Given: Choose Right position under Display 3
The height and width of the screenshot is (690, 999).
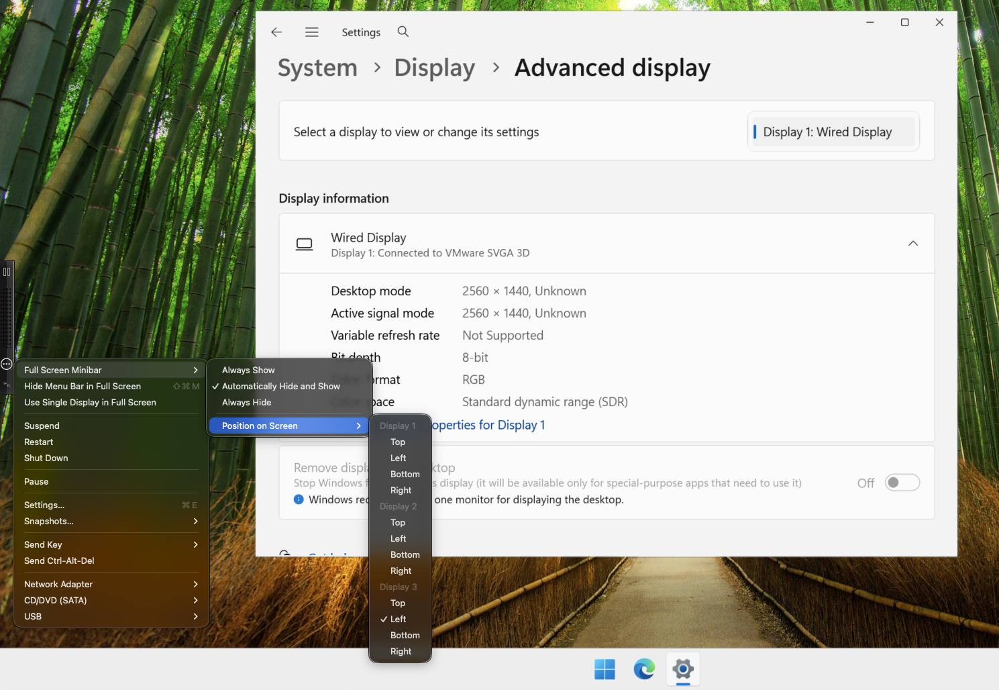Looking at the screenshot, I should click(x=401, y=651).
